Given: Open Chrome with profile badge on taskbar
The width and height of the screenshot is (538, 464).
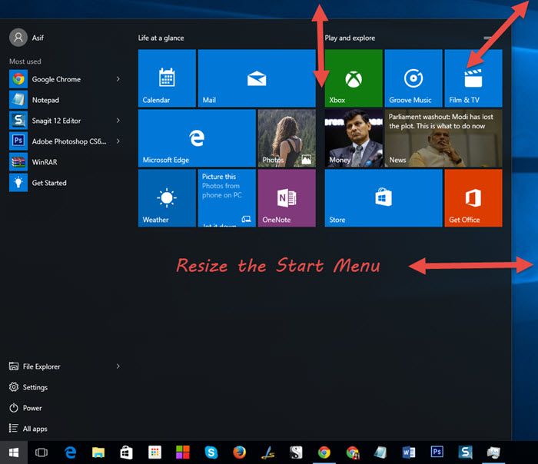Looking at the screenshot, I should (x=352, y=452).
